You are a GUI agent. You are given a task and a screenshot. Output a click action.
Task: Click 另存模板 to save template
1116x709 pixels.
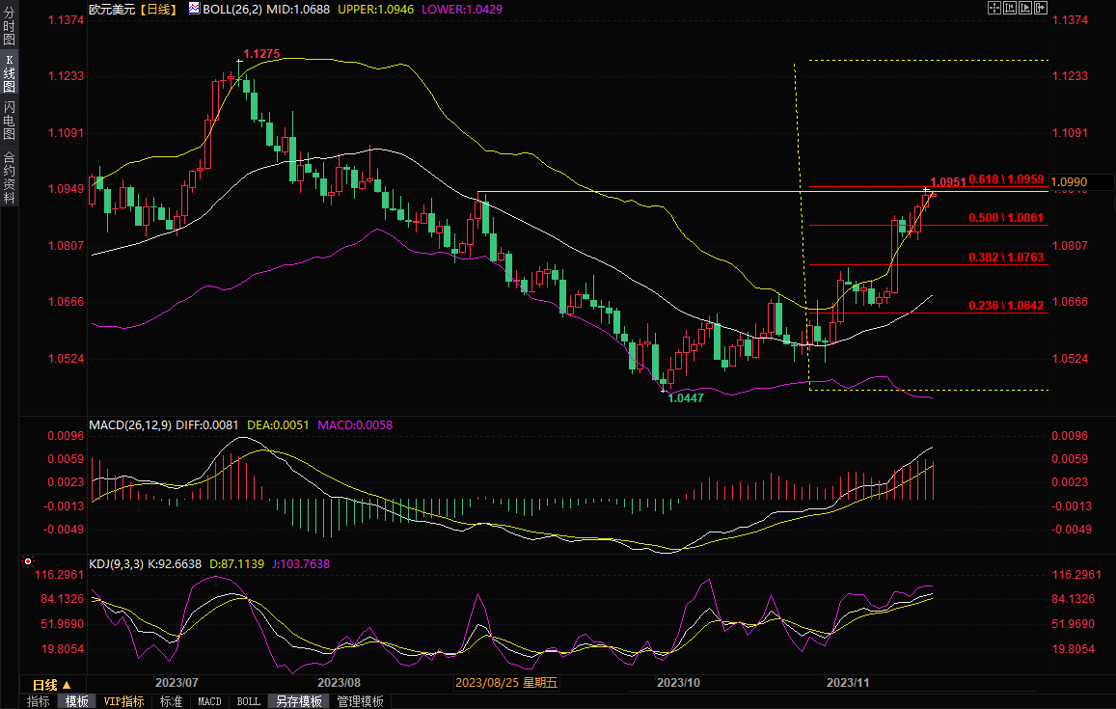click(x=297, y=701)
